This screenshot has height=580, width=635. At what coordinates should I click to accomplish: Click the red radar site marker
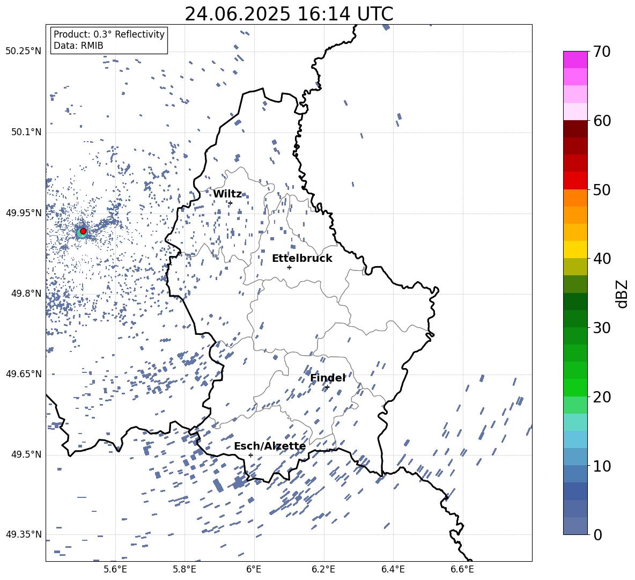coord(83,231)
